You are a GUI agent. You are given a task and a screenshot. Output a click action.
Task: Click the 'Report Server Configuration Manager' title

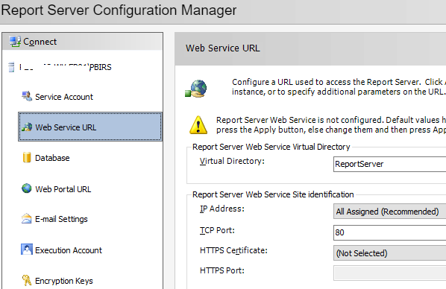pos(119,10)
